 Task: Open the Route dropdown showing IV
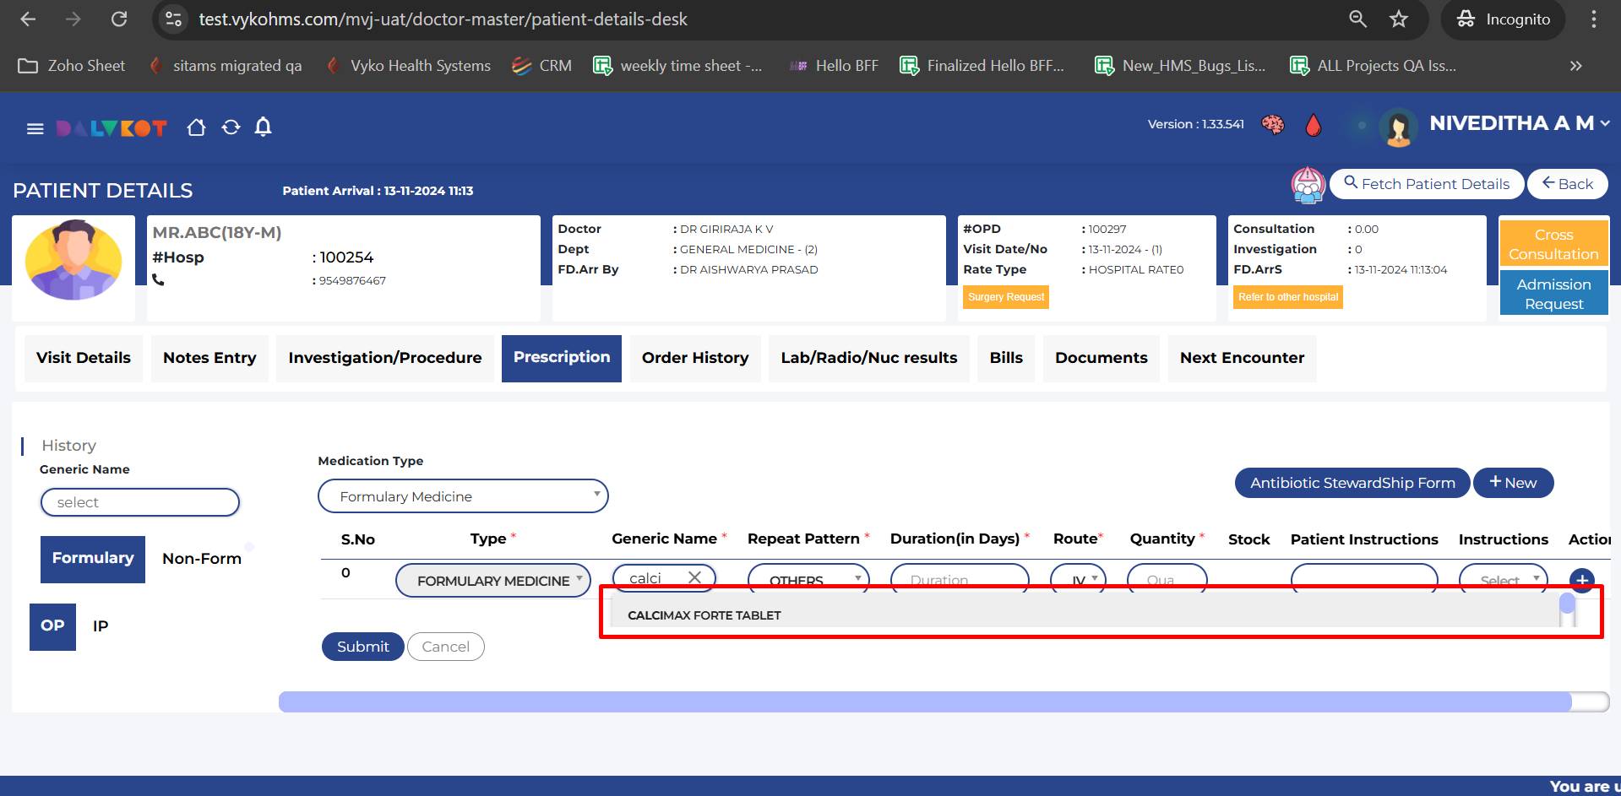coord(1078,579)
